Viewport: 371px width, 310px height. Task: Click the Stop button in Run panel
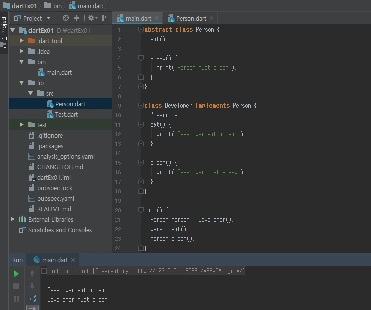tap(16, 286)
